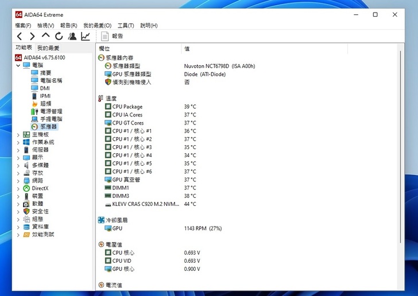Expand the 作業系統 tree node
This screenshot has height=296, width=418.
[18, 142]
